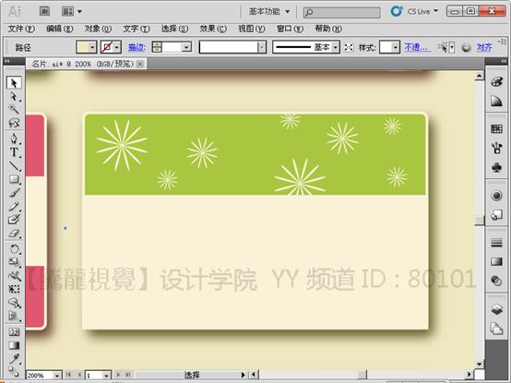511x383 pixels.
Task: Select the Pen tool
Action: 14,138
